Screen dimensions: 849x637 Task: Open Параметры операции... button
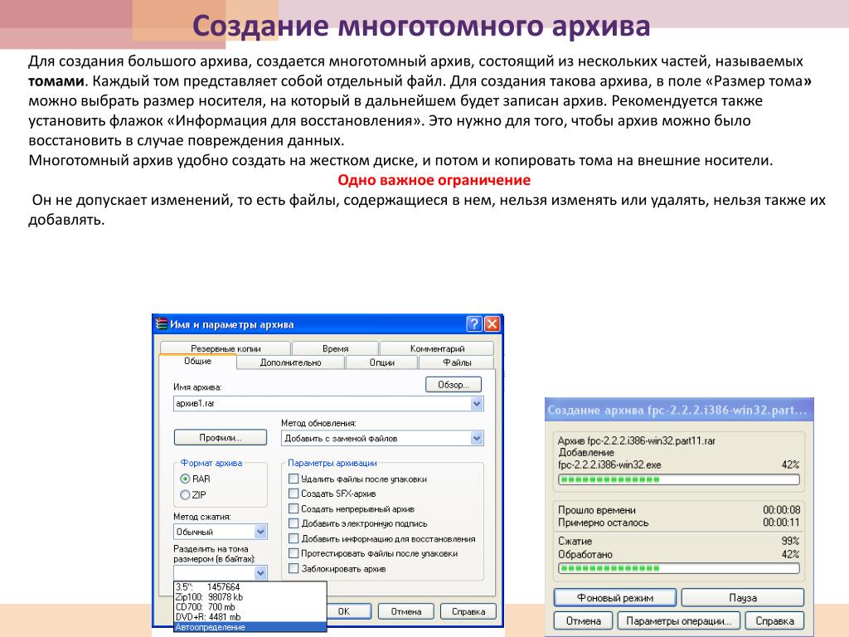click(678, 620)
